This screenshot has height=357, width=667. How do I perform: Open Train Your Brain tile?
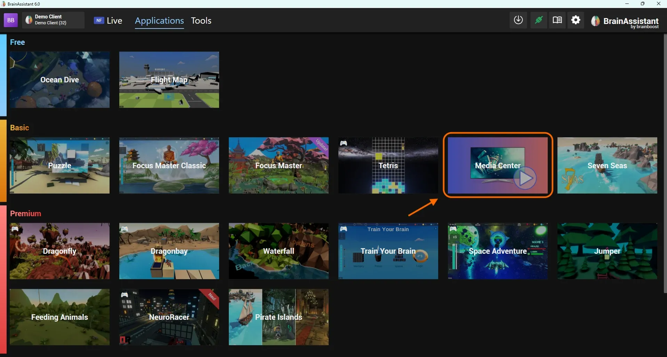click(388, 251)
